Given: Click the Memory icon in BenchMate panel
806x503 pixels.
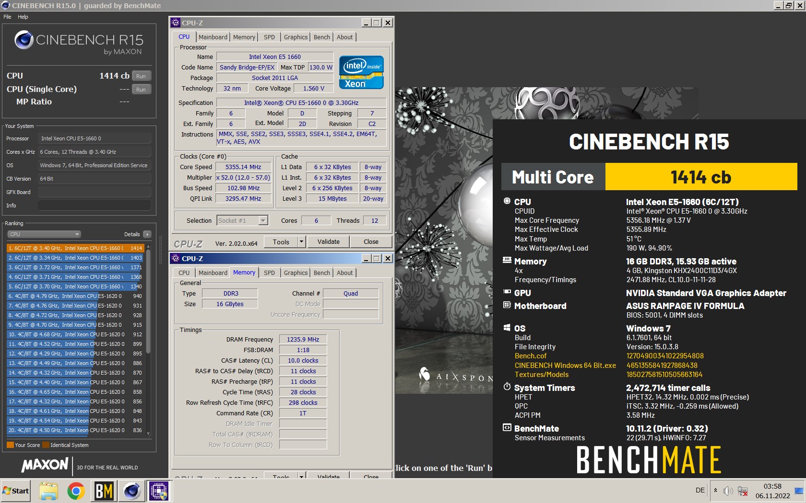Looking at the screenshot, I should point(507,260).
